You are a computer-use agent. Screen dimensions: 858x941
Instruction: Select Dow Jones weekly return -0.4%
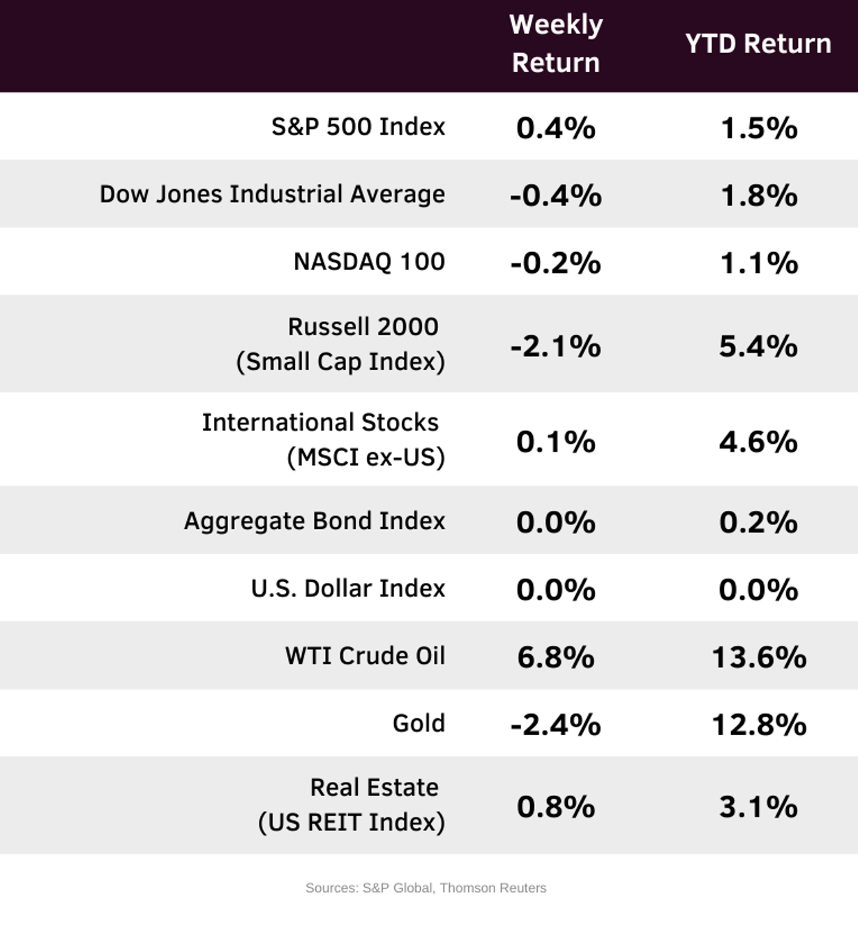click(x=555, y=196)
